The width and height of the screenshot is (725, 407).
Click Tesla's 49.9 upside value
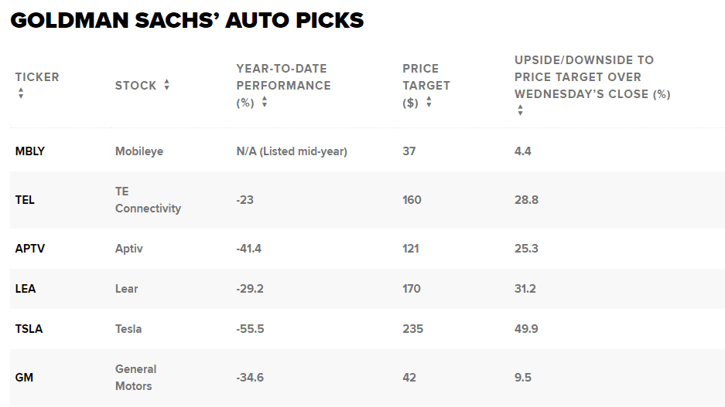[x=526, y=329]
